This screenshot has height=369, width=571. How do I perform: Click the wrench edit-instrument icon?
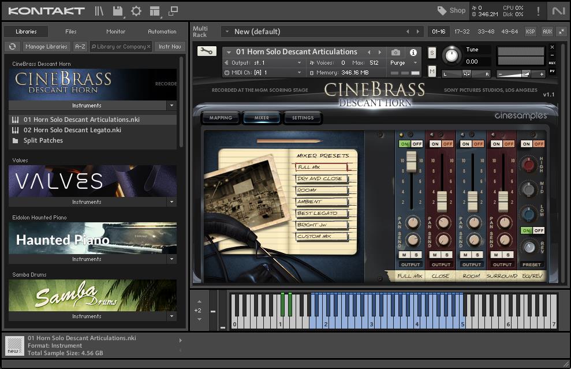click(206, 51)
